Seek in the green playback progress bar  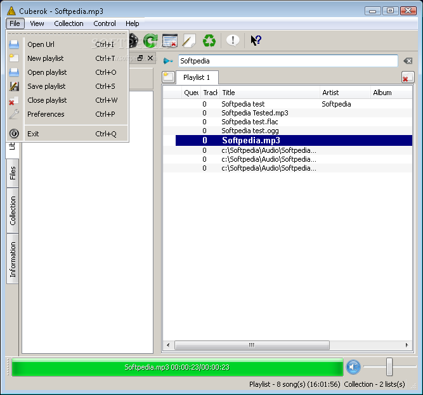177,367
